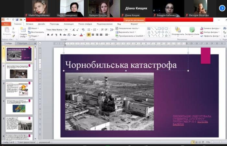Click the zoom slider handle in status bar
The width and height of the screenshot is (227, 146).
tap(221, 142)
